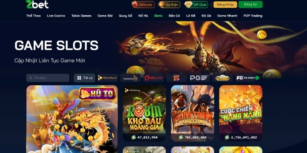307x153 pixels.
Task: Filter by OneGame provider logo
Action: click(x=153, y=78)
